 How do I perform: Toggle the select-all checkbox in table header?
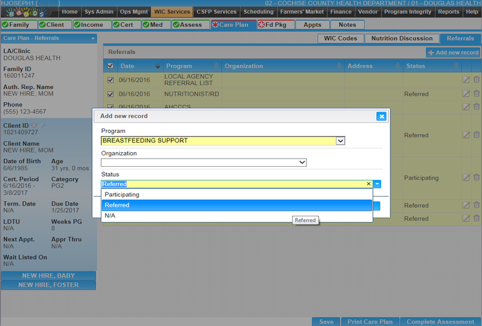pos(111,66)
